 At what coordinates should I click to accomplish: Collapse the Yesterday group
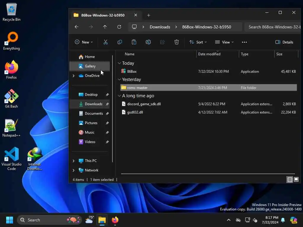tap(119, 79)
